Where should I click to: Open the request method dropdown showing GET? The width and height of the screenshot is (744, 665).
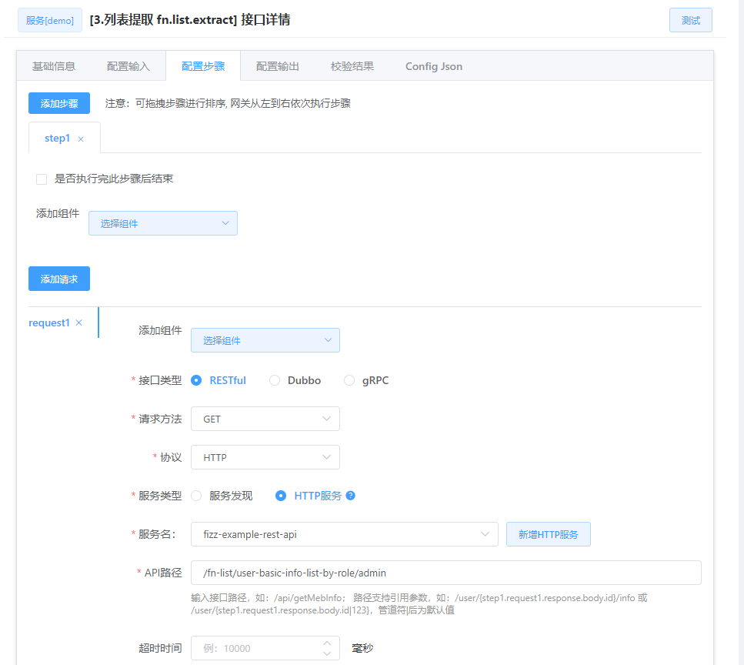(x=265, y=418)
